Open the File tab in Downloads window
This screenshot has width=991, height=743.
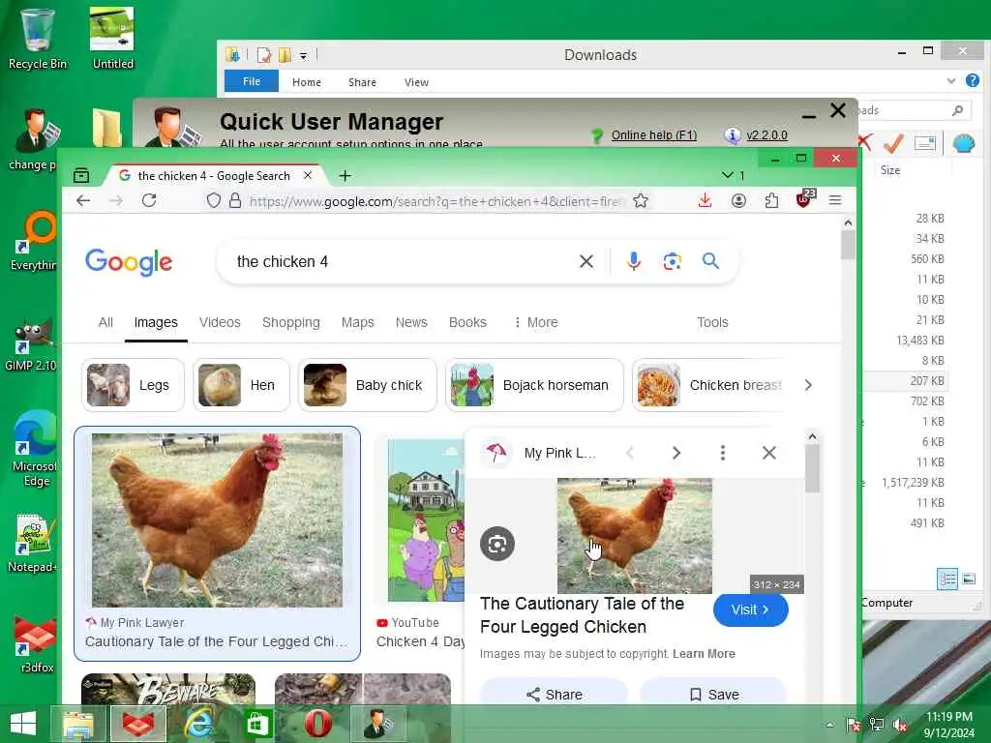(x=252, y=81)
